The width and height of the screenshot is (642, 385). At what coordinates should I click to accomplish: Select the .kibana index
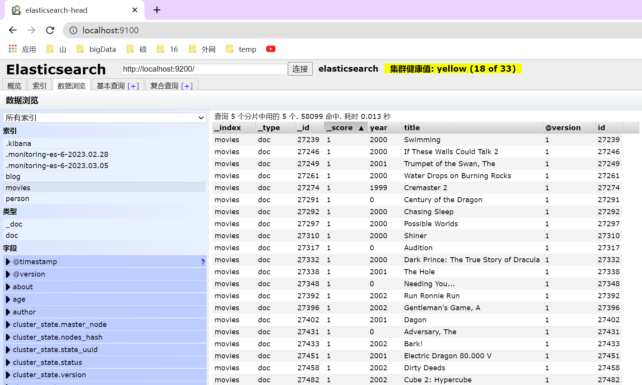coord(105,143)
